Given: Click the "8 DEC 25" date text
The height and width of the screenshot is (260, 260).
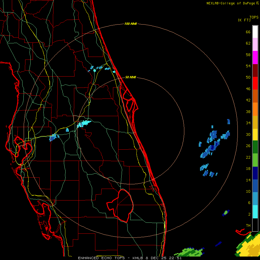Looking at the screenshot, I should pos(156,258).
